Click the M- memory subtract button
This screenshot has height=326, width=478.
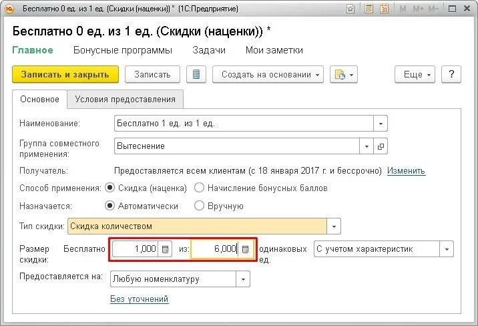[x=433, y=9]
